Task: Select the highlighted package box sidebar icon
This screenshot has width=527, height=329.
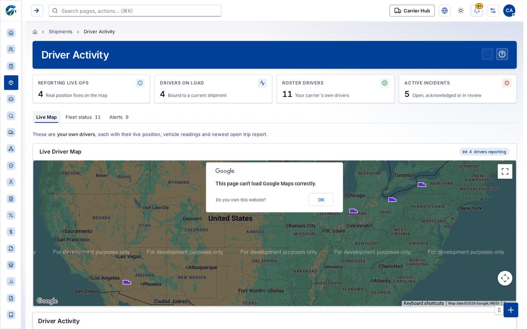Action: point(11,83)
